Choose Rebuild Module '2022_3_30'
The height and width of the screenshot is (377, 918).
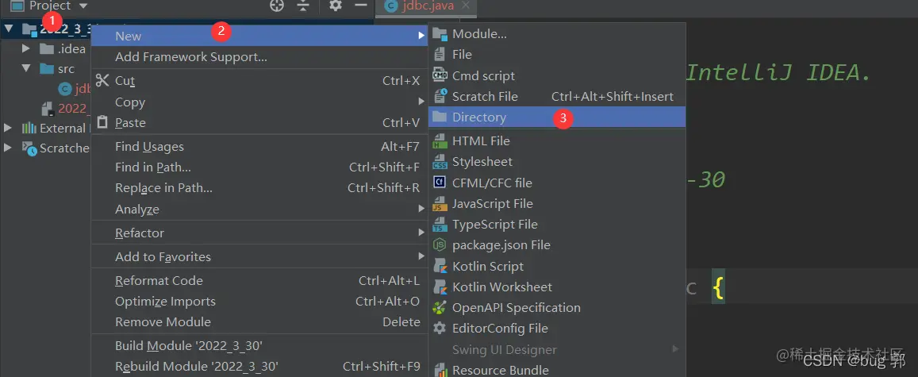tap(259, 367)
